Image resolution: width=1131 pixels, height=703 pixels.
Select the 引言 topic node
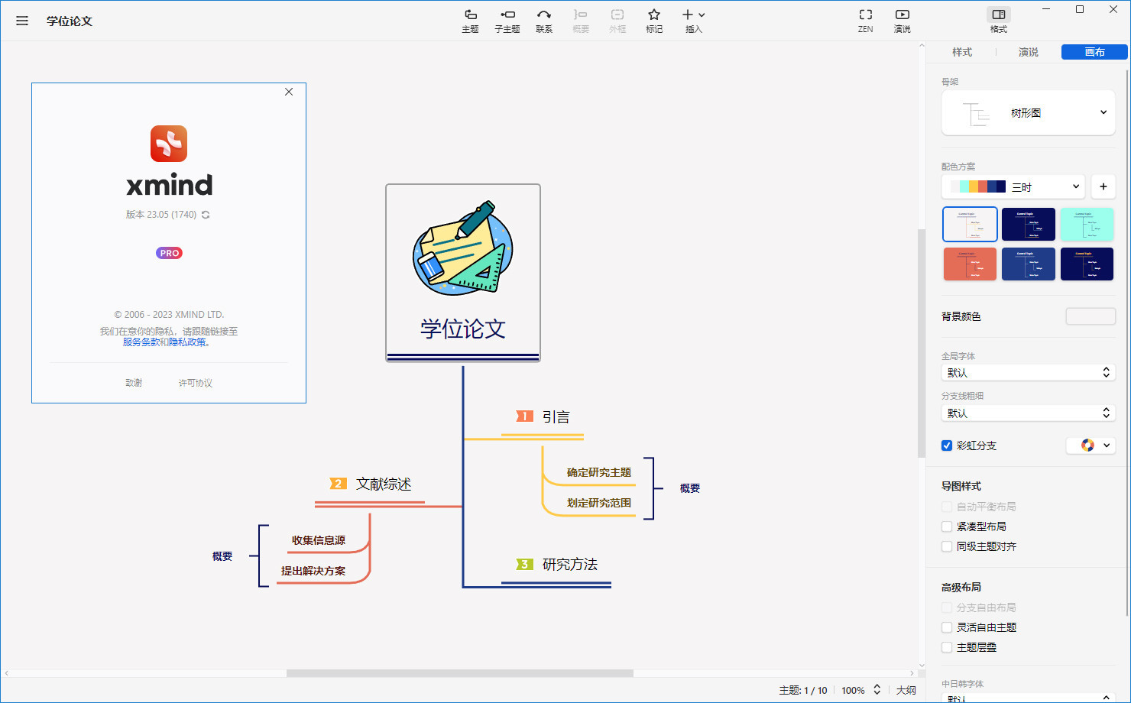click(556, 417)
